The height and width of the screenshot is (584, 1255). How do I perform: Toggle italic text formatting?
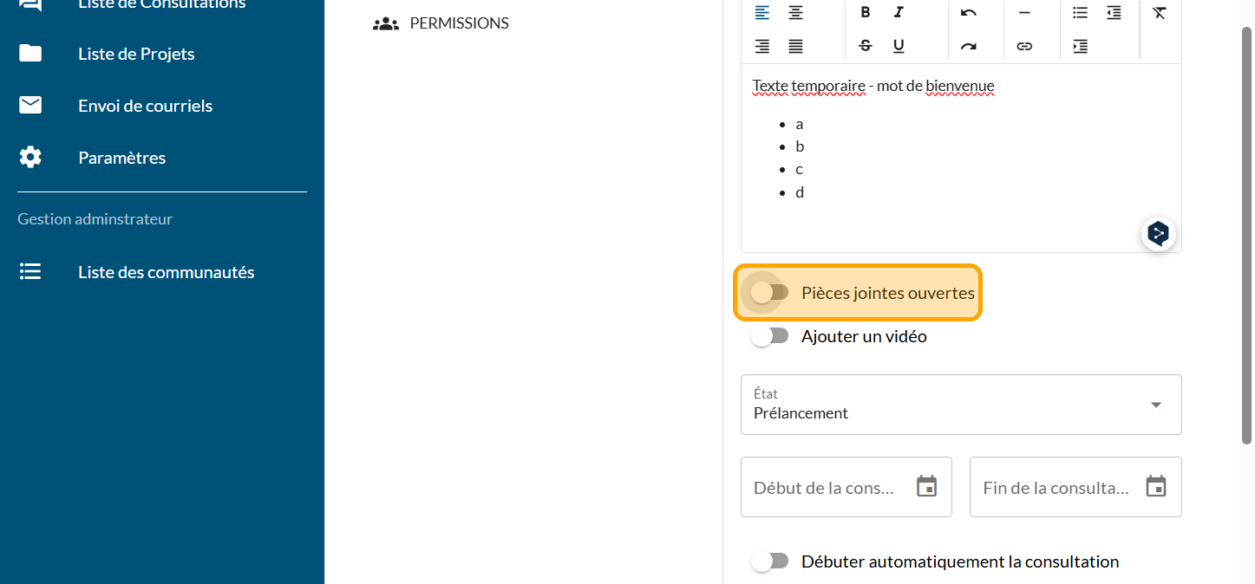click(899, 12)
